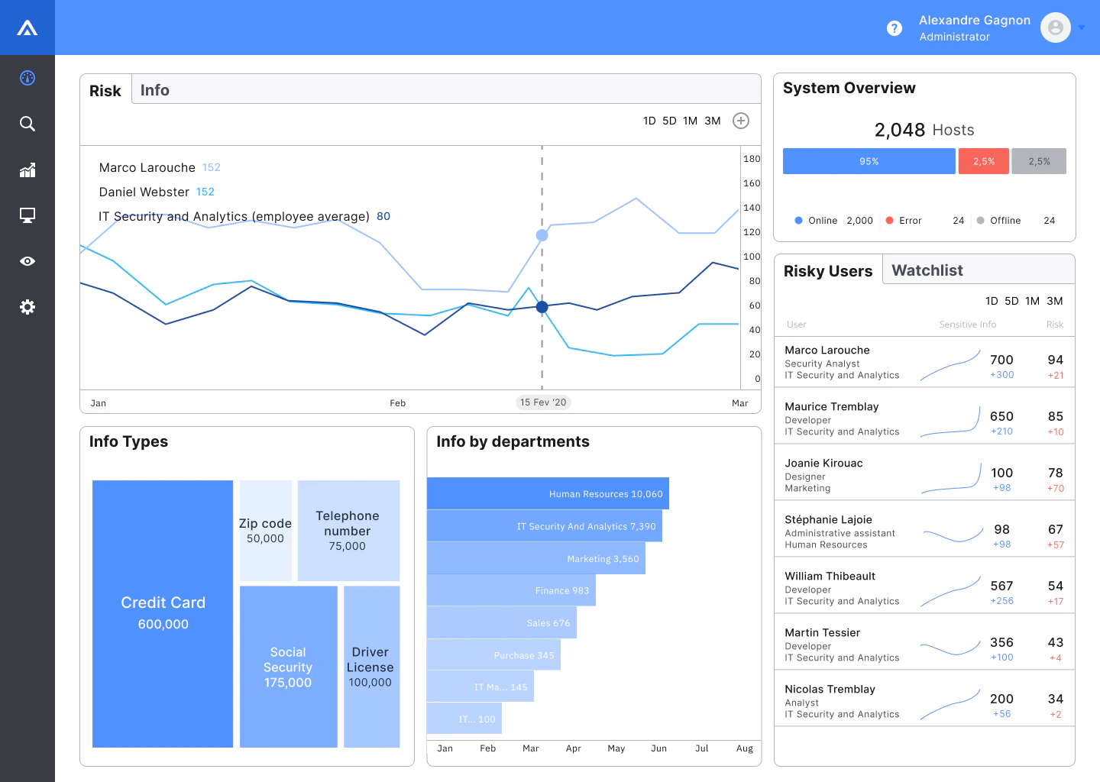Open Stéphanie Lajoie user row
Image resolution: width=1100 pixels, height=782 pixels.
coord(924,532)
